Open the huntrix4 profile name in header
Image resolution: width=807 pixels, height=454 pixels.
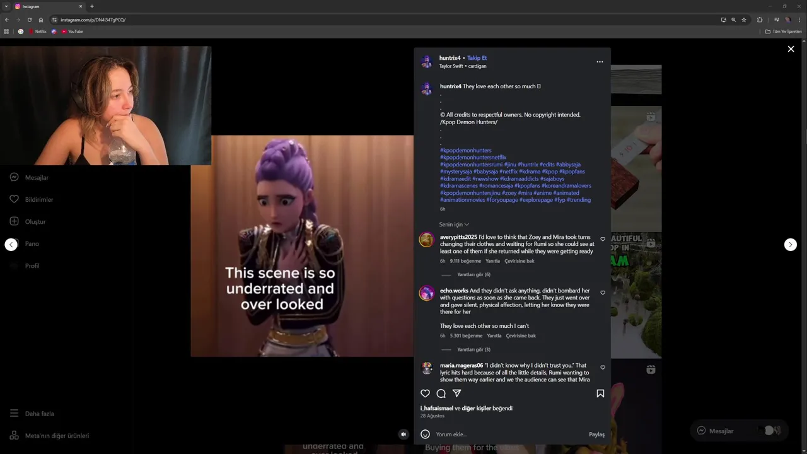pos(450,58)
